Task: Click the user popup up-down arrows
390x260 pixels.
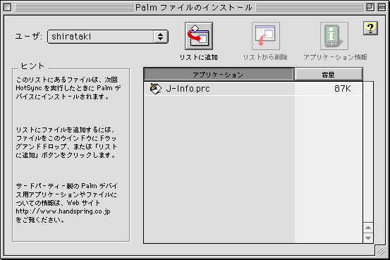Action: point(160,37)
